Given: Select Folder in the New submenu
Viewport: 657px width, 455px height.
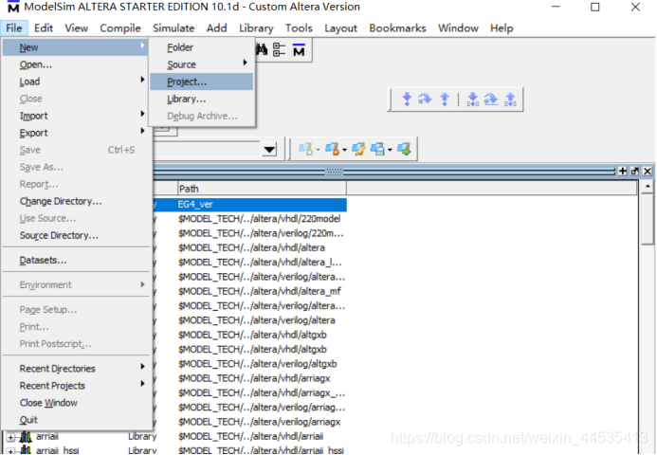Looking at the screenshot, I should pos(202,47).
